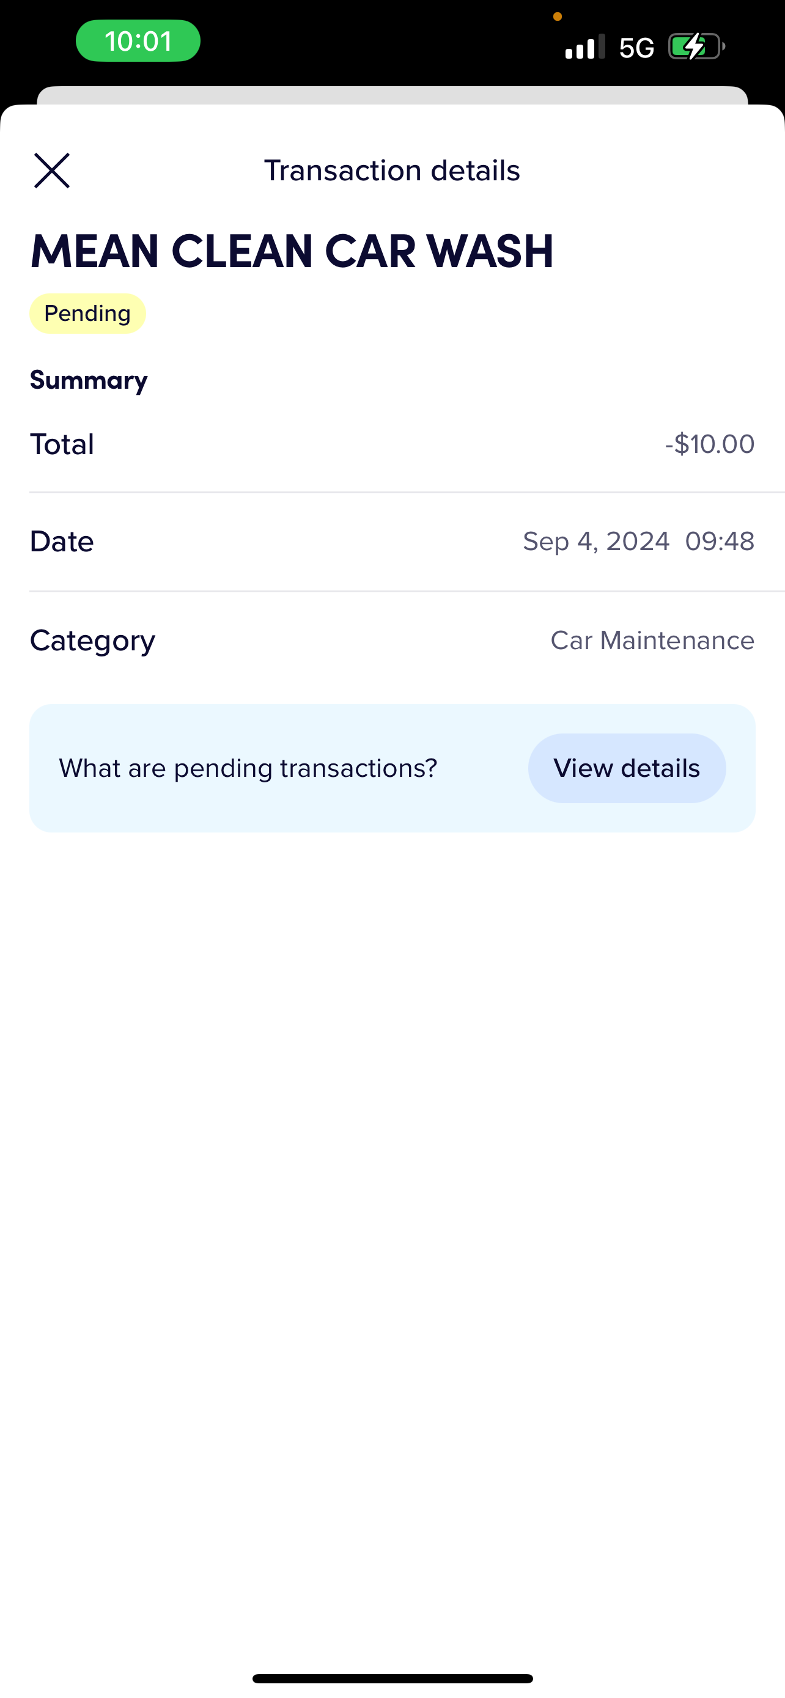Click the 'What are pending transactions?' text

pos(248,768)
